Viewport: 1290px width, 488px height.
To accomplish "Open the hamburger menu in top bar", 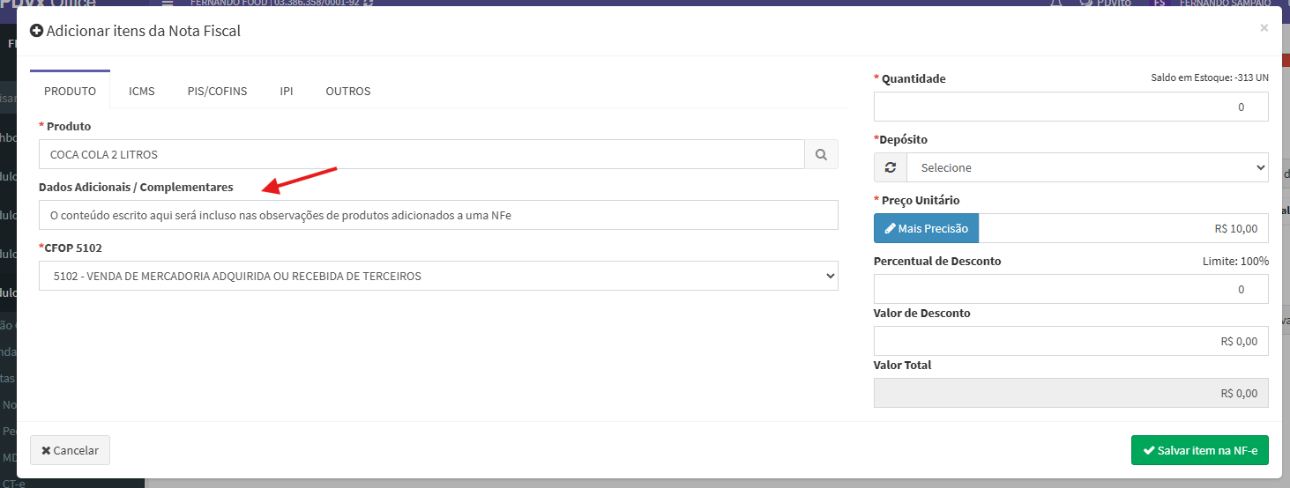I will pyautogui.click(x=168, y=4).
